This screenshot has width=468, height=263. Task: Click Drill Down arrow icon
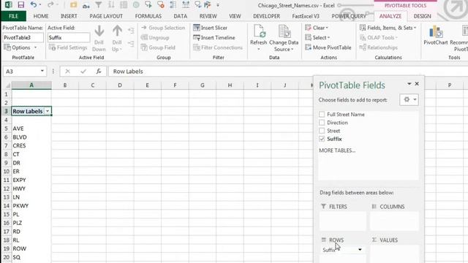click(99, 31)
